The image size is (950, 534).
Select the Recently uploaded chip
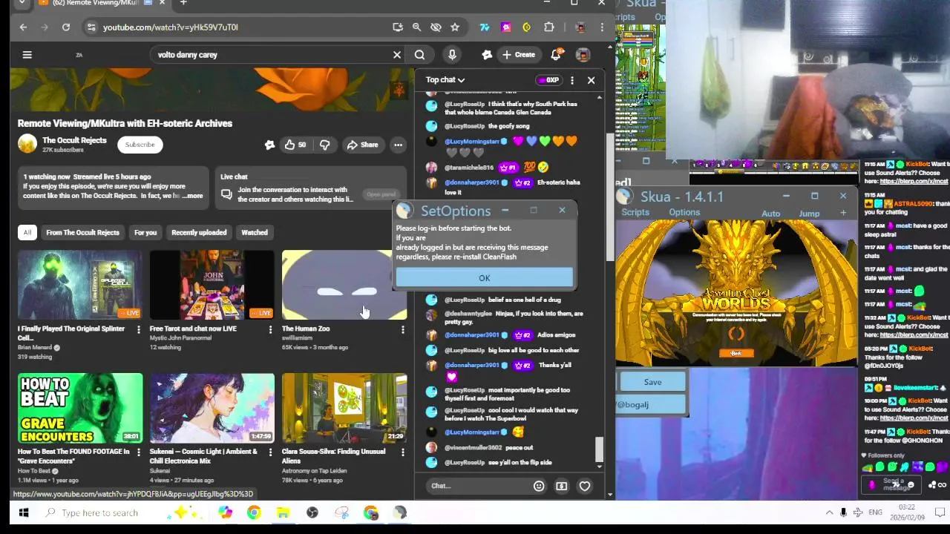click(x=199, y=232)
